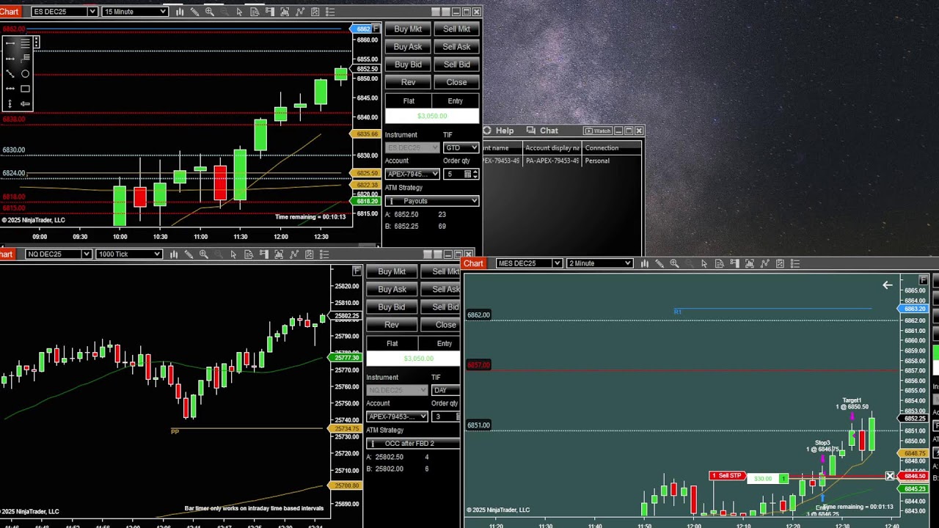Image resolution: width=939 pixels, height=528 pixels.
Task: Select cursor pointer icon in ES chart toolbar
Action: [239, 12]
